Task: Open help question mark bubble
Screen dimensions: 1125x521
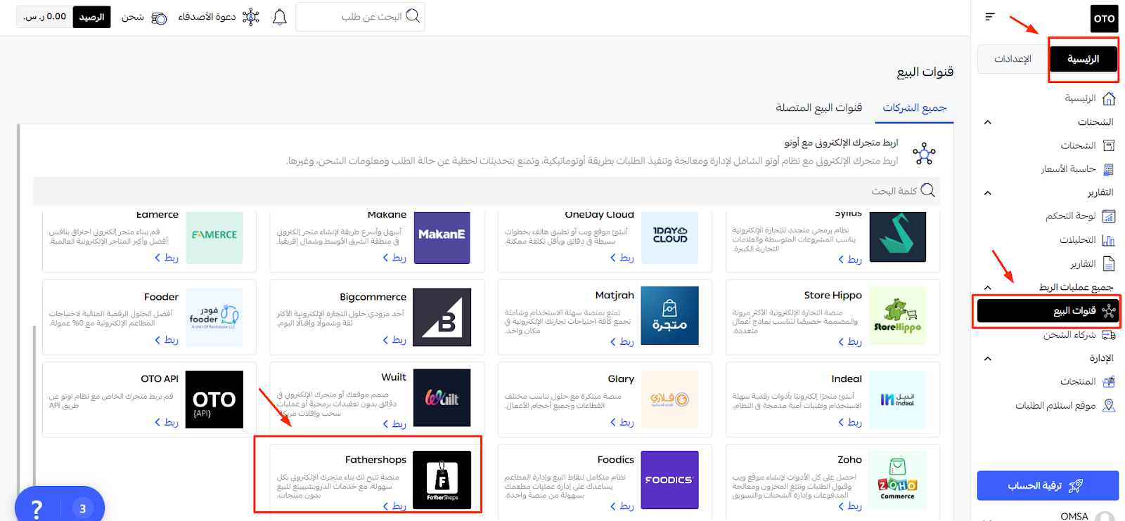Action: point(37,508)
